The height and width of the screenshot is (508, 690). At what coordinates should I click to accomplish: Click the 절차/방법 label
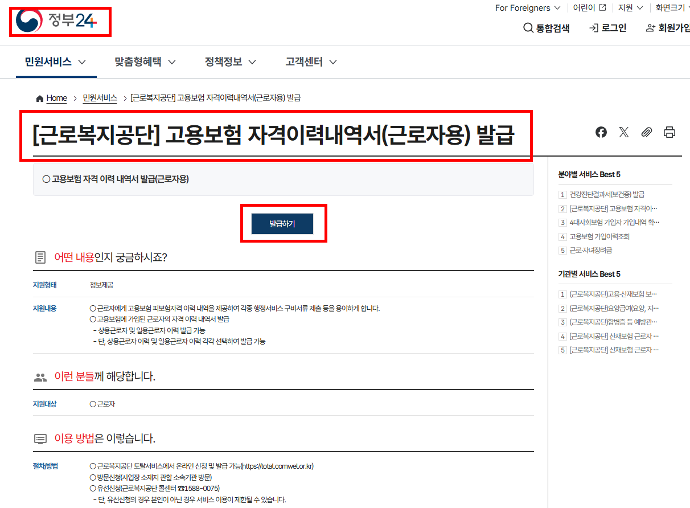46,466
